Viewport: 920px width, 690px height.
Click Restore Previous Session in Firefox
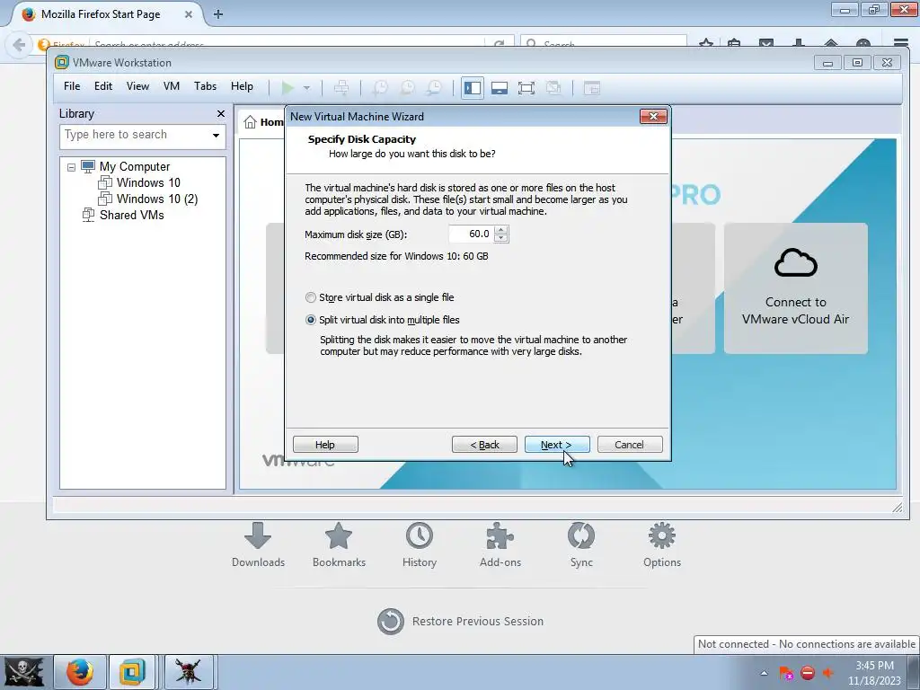[x=461, y=622]
